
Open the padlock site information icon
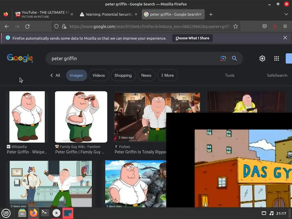click(x=64, y=27)
